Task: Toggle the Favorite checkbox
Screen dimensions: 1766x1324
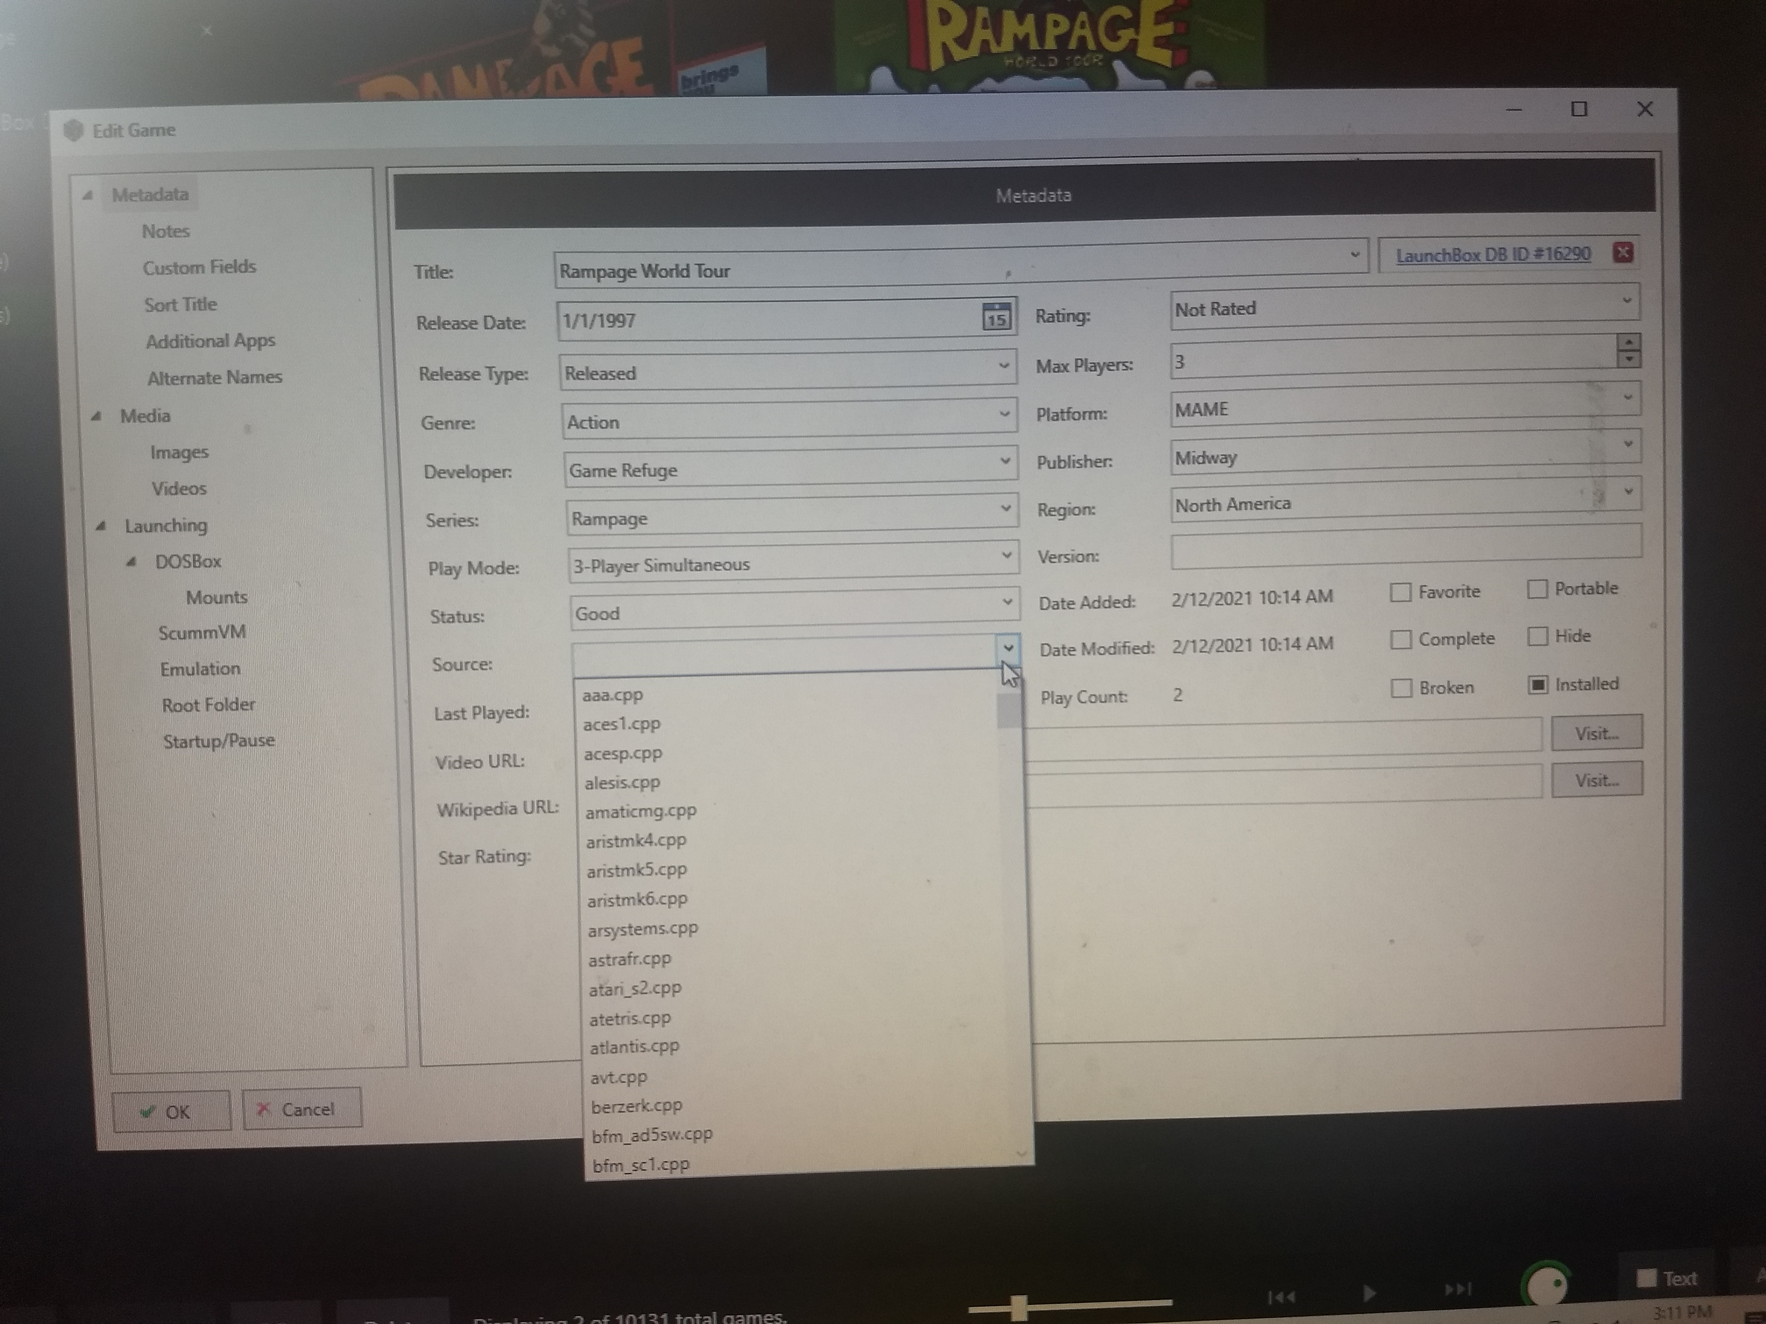Action: click(x=1400, y=592)
